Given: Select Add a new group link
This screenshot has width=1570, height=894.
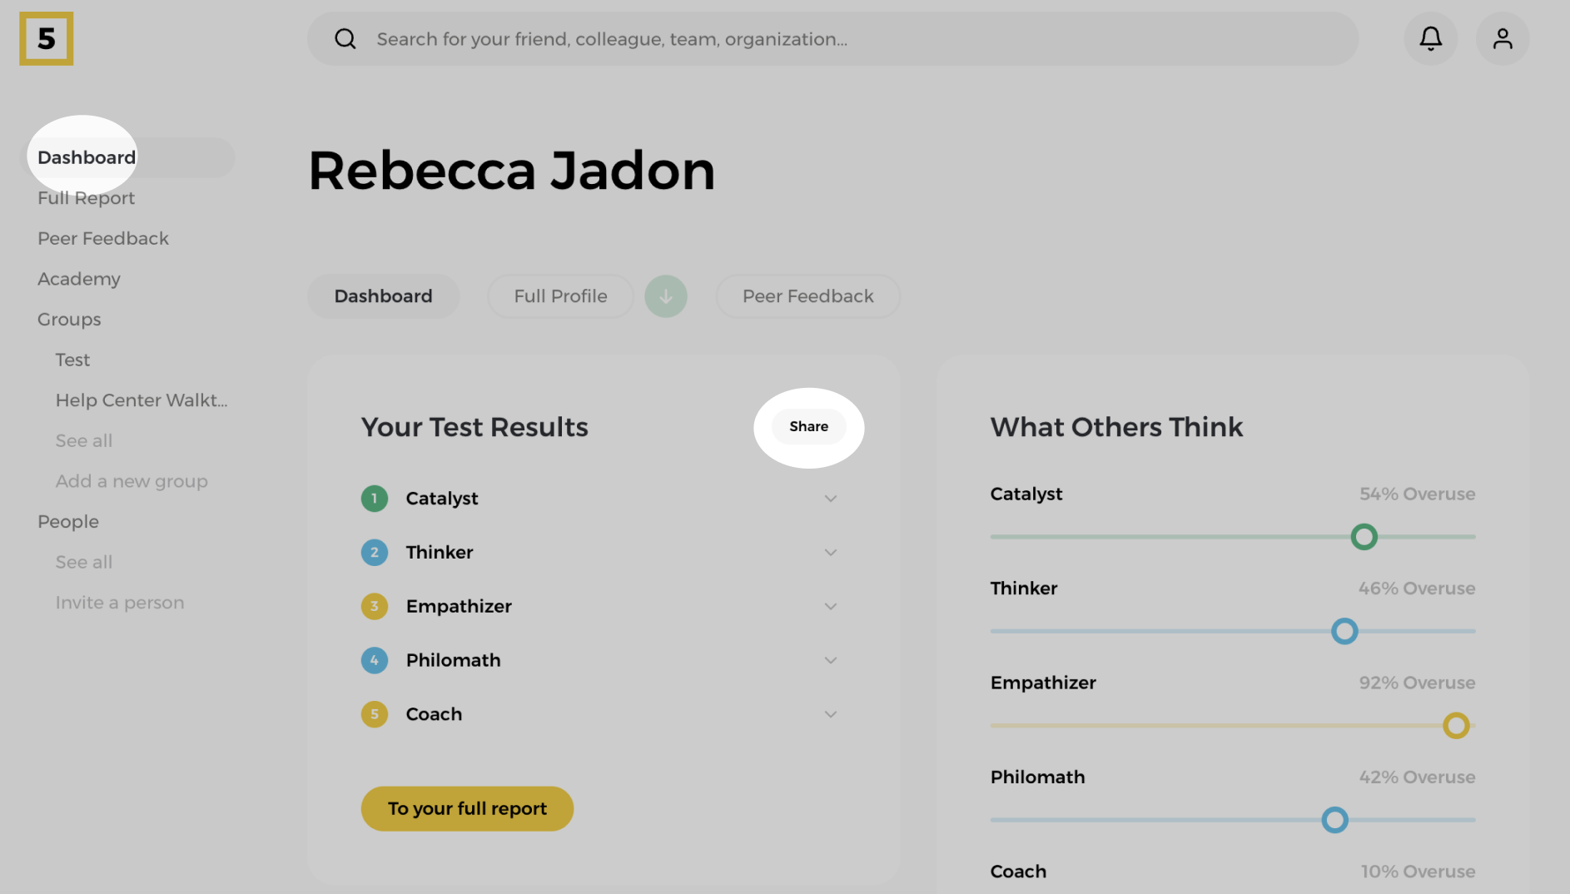Looking at the screenshot, I should 132,481.
